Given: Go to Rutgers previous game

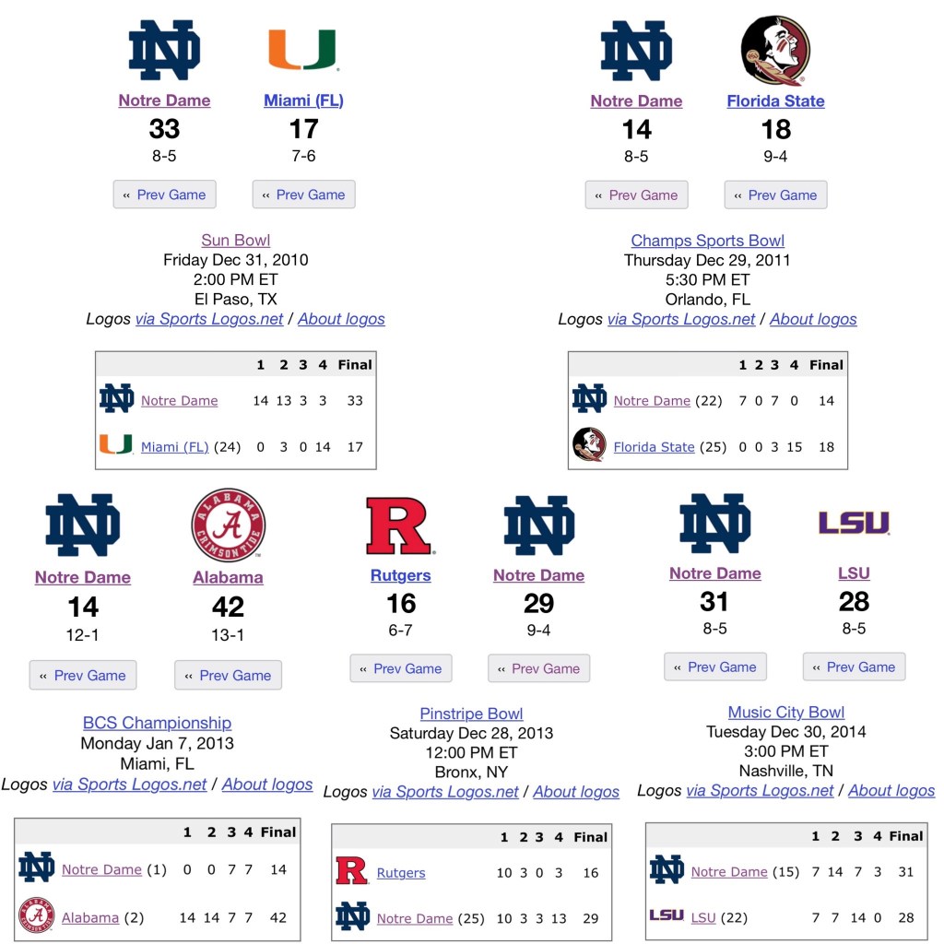Looking at the screenshot, I should pyautogui.click(x=401, y=668).
